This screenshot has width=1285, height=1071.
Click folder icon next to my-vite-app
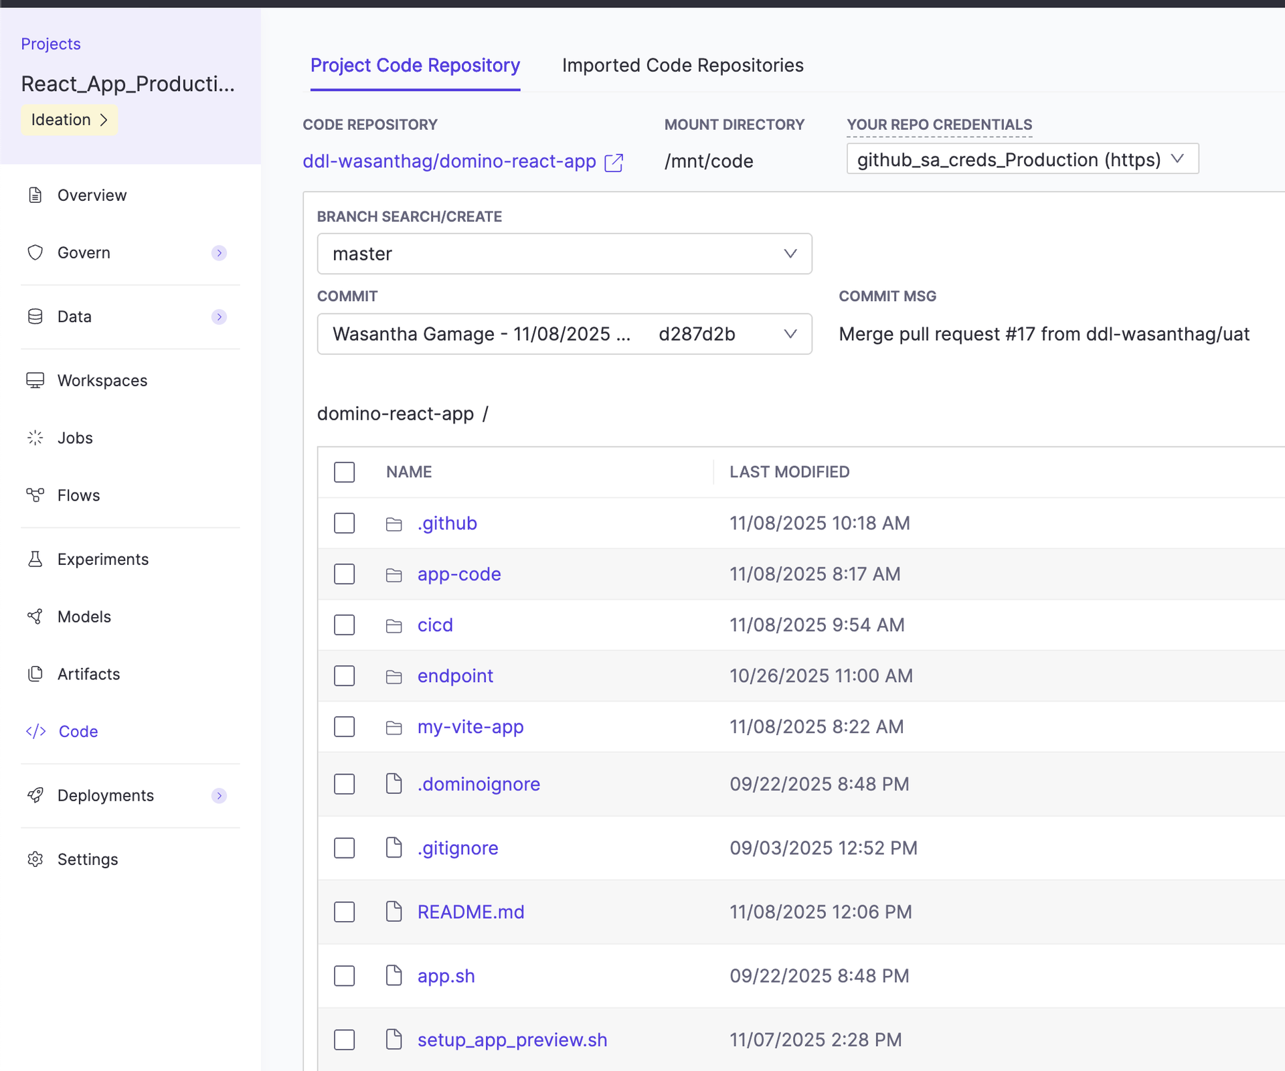click(394, 728)
